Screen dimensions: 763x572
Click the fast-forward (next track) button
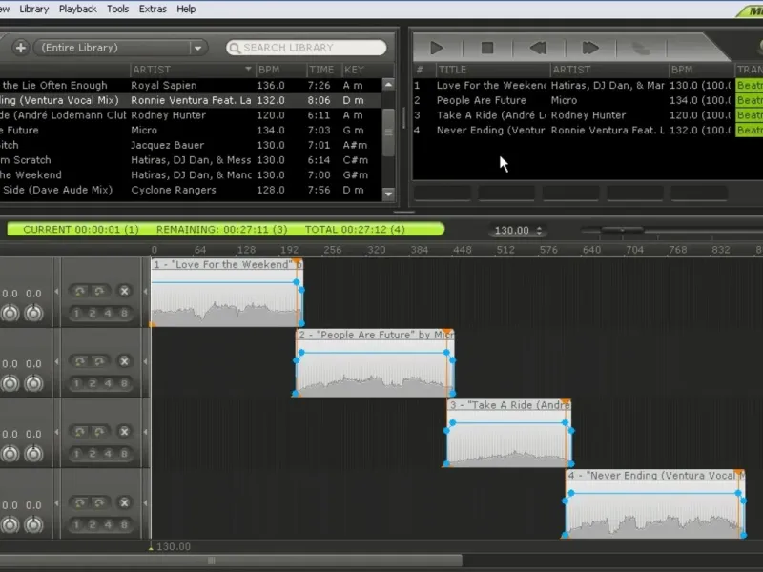590,48
